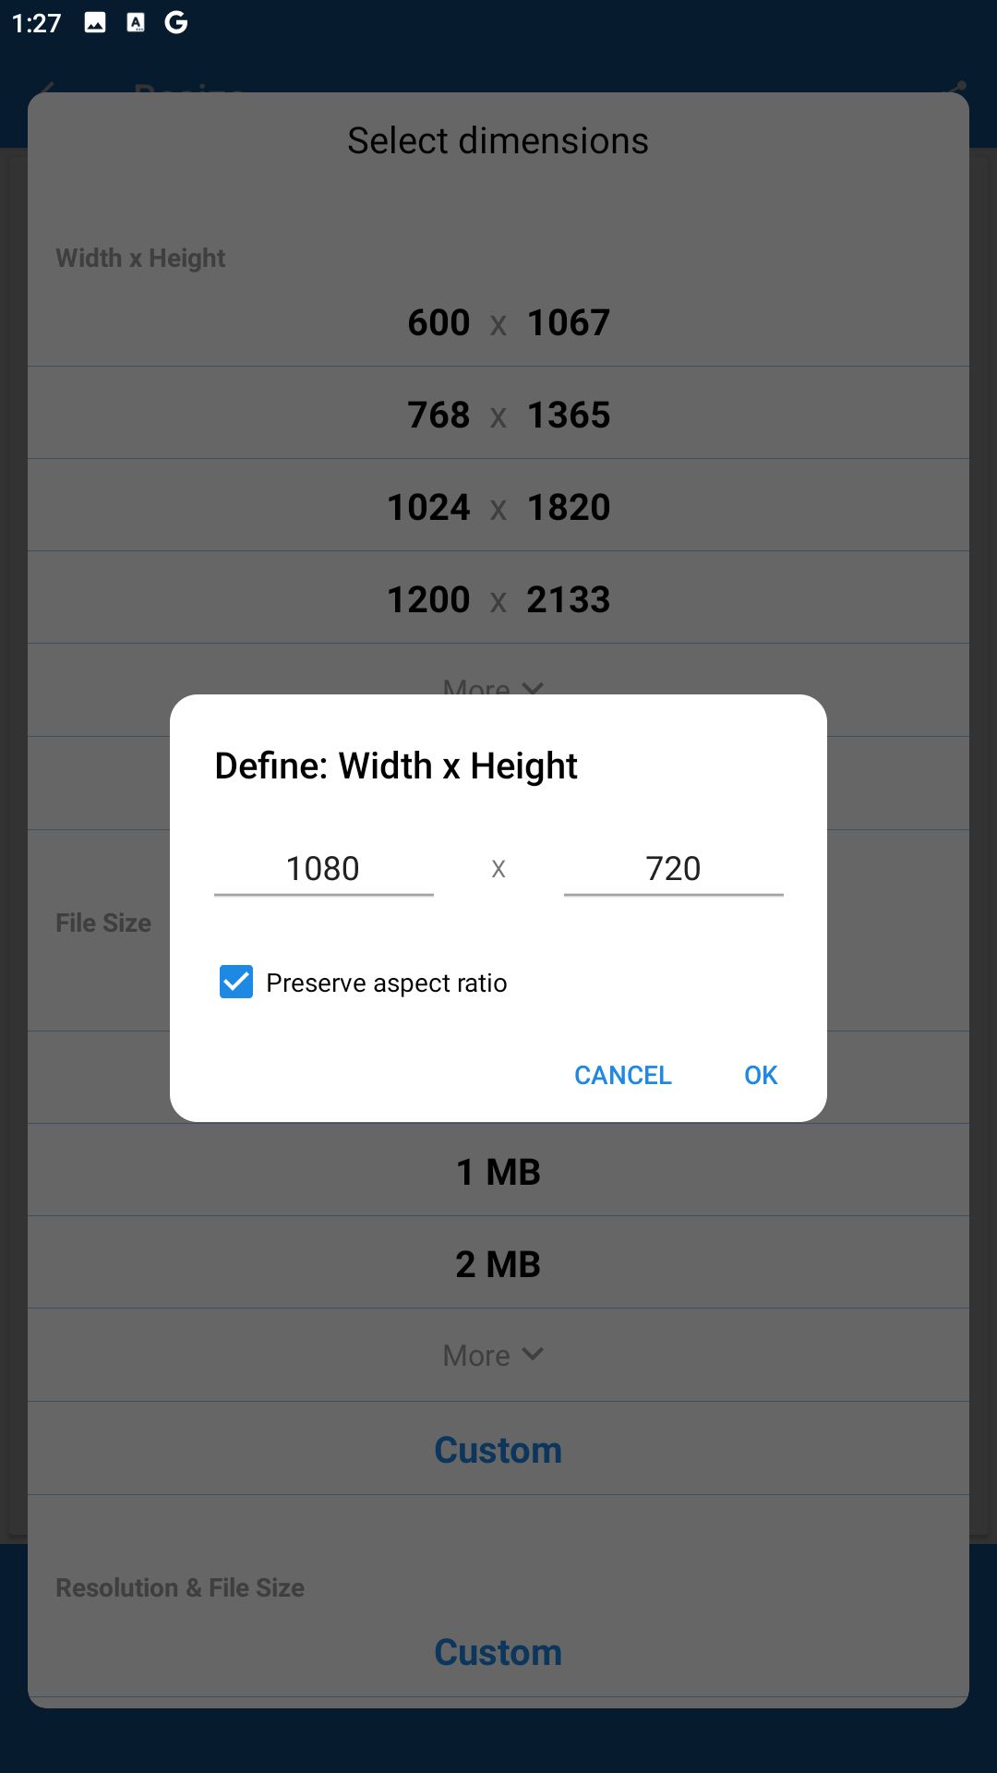Tap the back arrow icon in header

pos(46,90)
